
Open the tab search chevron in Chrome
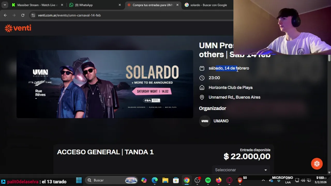(x=5, y=5)
